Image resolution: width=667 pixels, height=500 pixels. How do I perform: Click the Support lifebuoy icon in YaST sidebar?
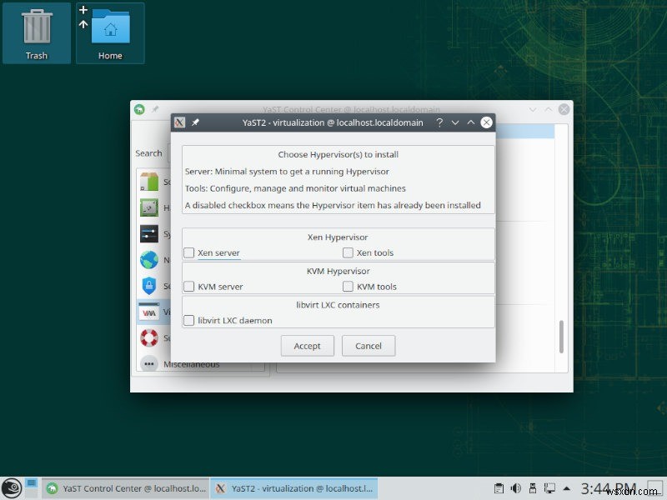point(149,338)
